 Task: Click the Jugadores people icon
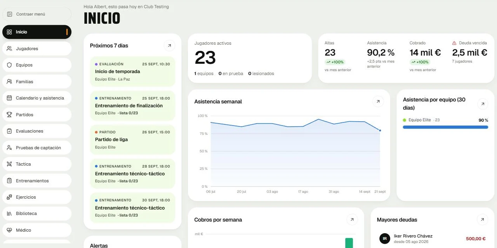tap(9, 49)
